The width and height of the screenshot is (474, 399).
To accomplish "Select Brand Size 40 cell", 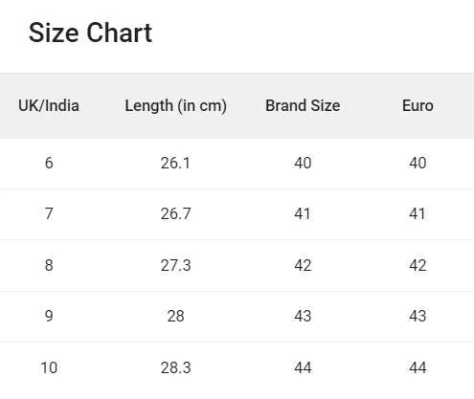I will point(303,163).
